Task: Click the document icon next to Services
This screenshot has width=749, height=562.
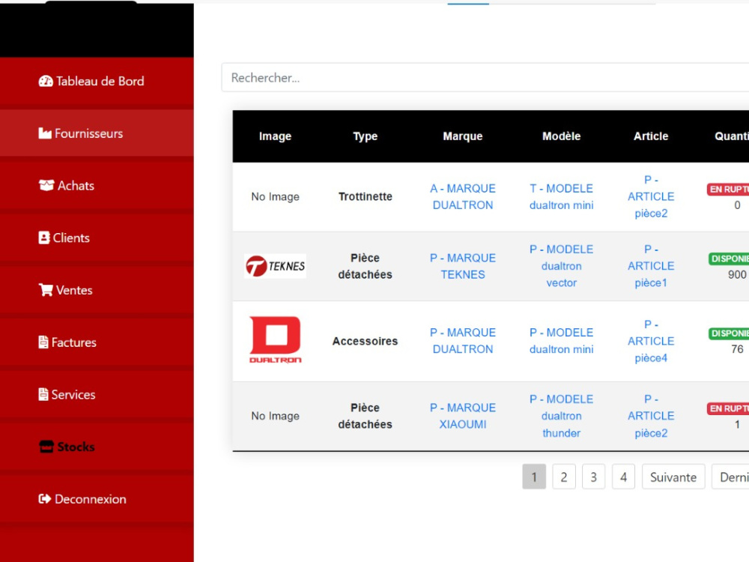Action: point(43,394)
